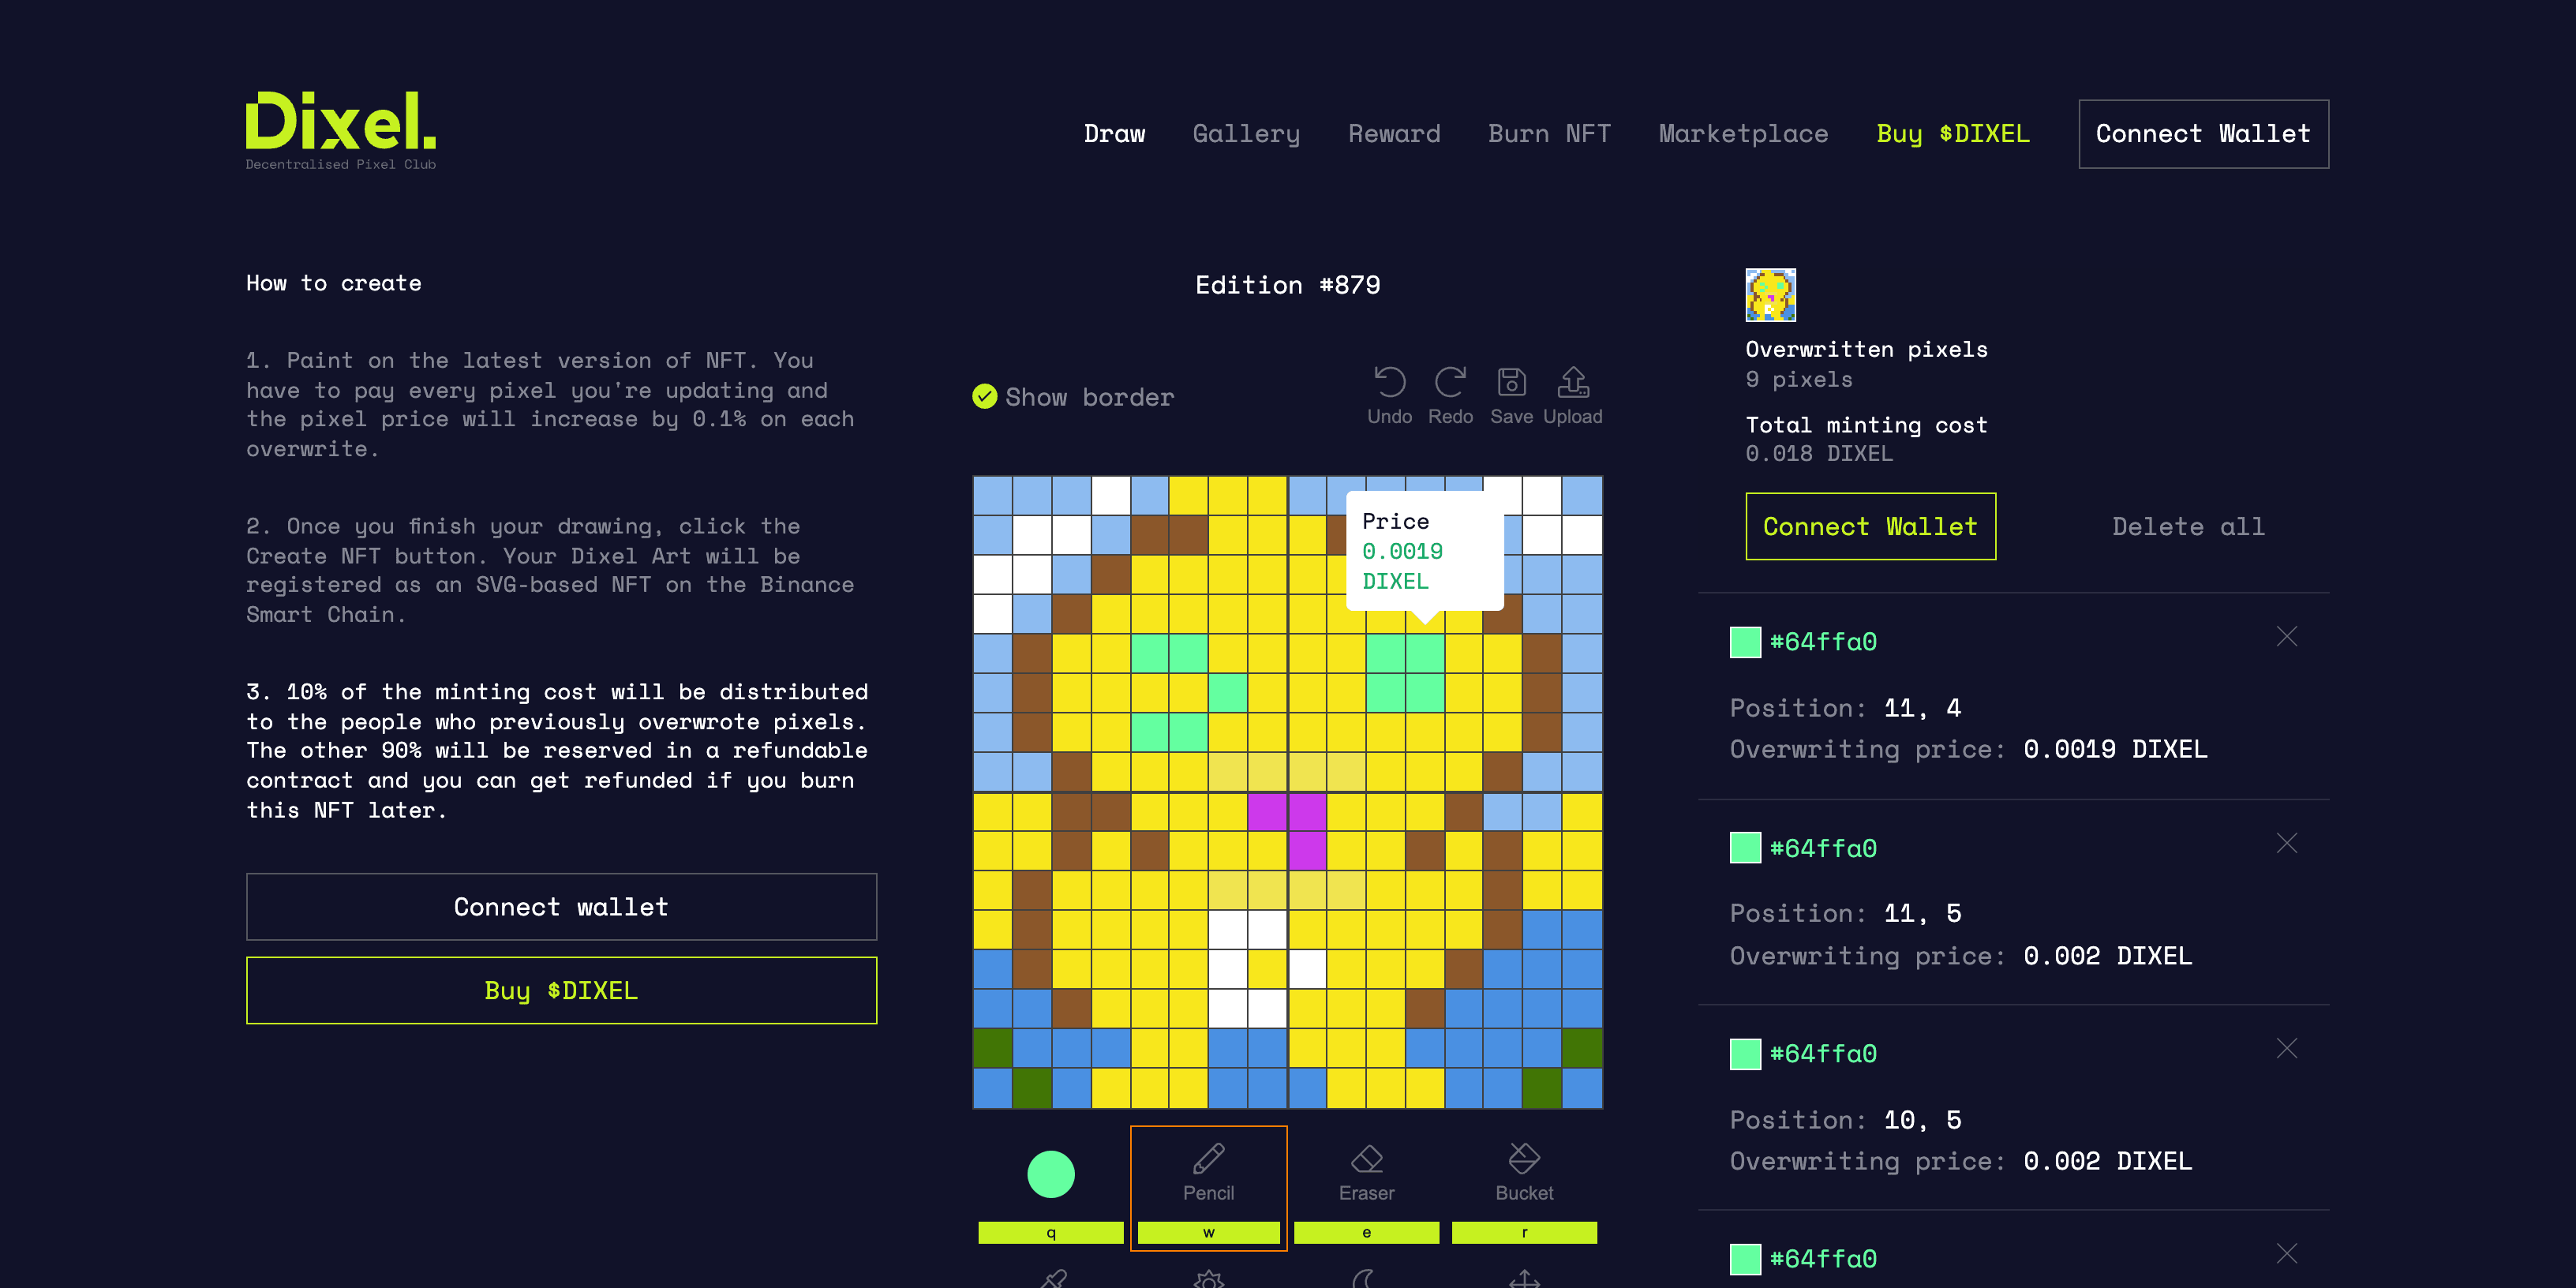Open the Draw page

tap(1114, 134)
